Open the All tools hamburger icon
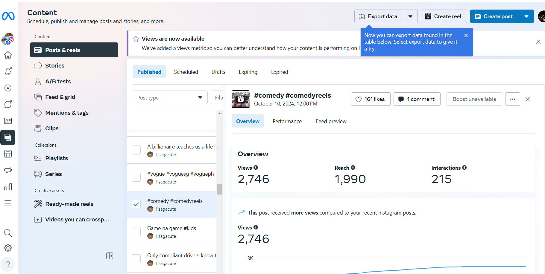The width and height of the screenshot is (545, 274). tap(8, 203)
